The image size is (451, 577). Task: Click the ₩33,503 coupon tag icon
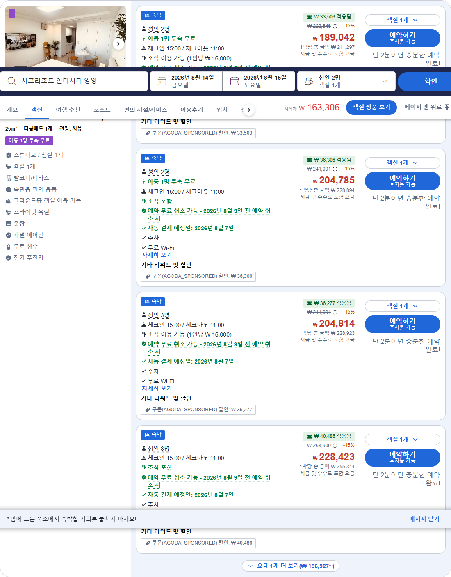[x=148, y=133]
